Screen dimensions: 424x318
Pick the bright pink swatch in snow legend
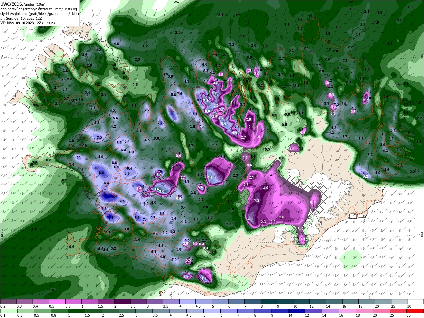pos(57,302)
